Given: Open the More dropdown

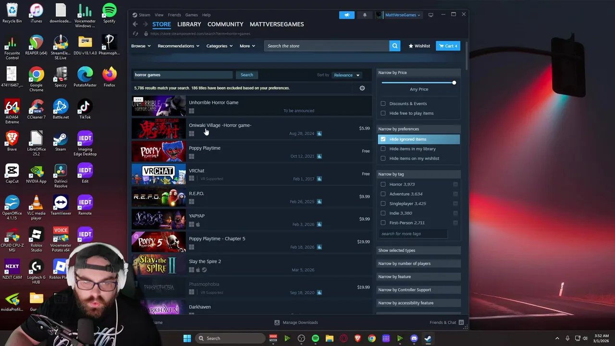Looking at the screenshot, I should coord(247,46).
